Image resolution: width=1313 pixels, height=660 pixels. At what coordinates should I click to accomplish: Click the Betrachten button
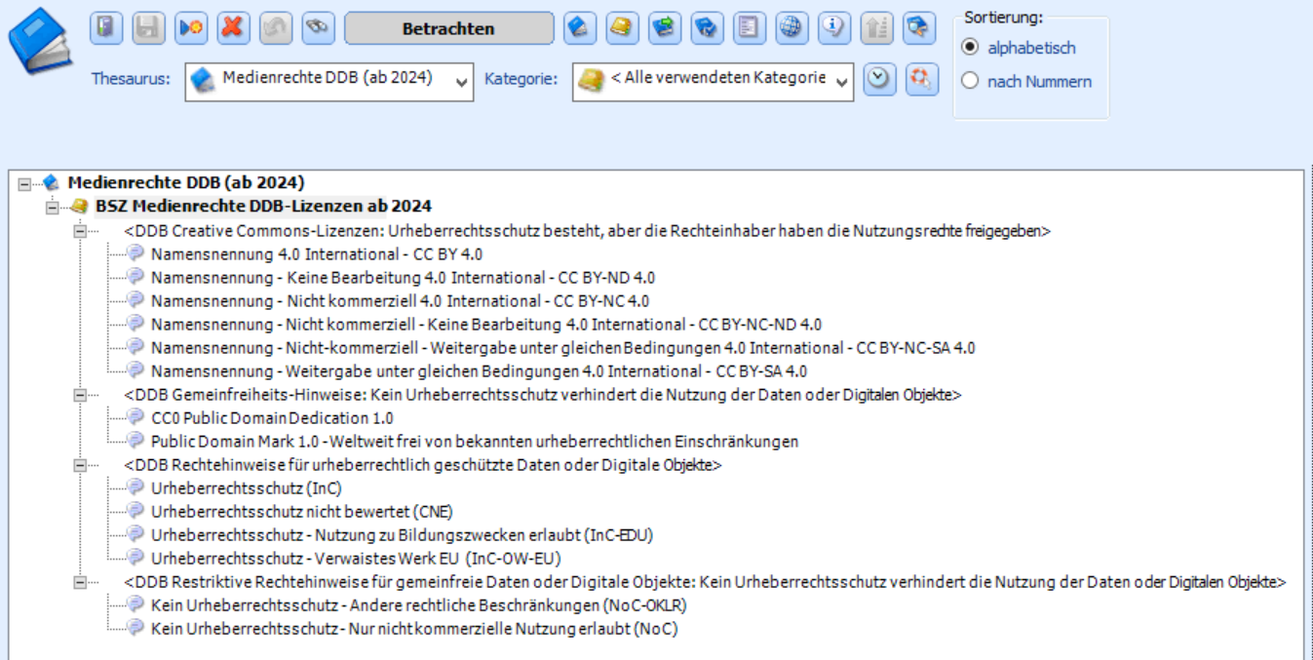tap(448, 28)
